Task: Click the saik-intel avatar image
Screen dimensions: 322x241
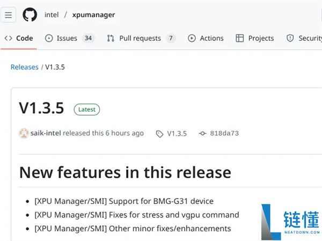Action: tap(24, 133)
